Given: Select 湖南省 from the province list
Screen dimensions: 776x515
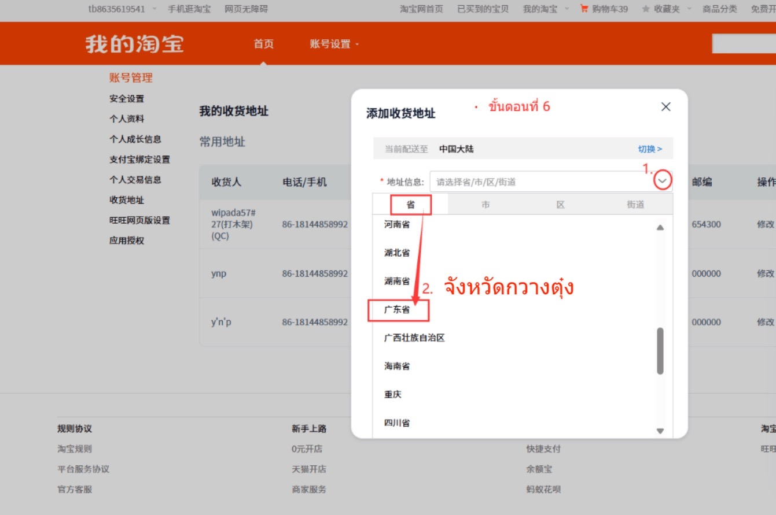Looking at the screenshot, I should coord(397,281).
